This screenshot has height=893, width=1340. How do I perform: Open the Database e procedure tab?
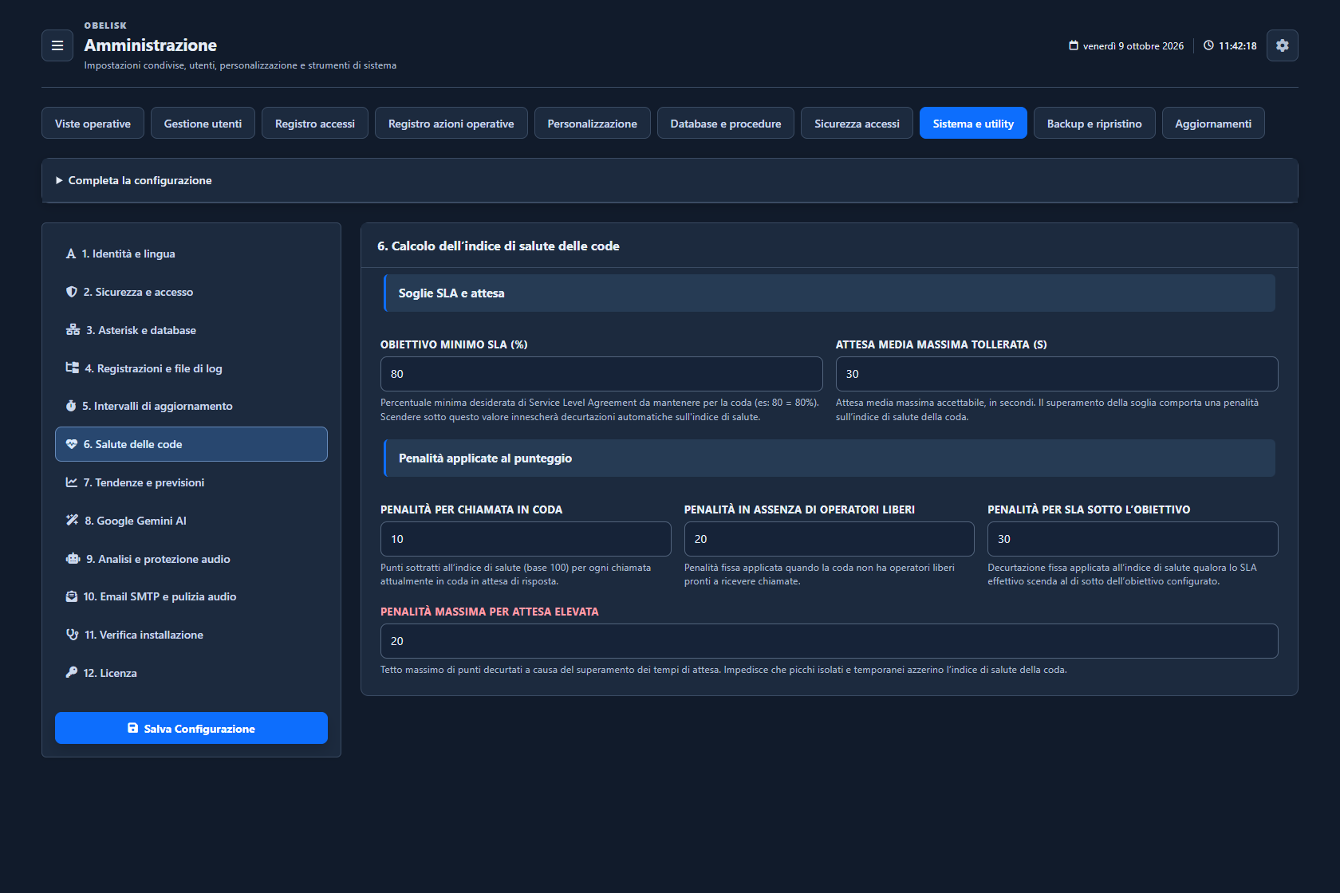pyautogui.click(x=726, y=123)
